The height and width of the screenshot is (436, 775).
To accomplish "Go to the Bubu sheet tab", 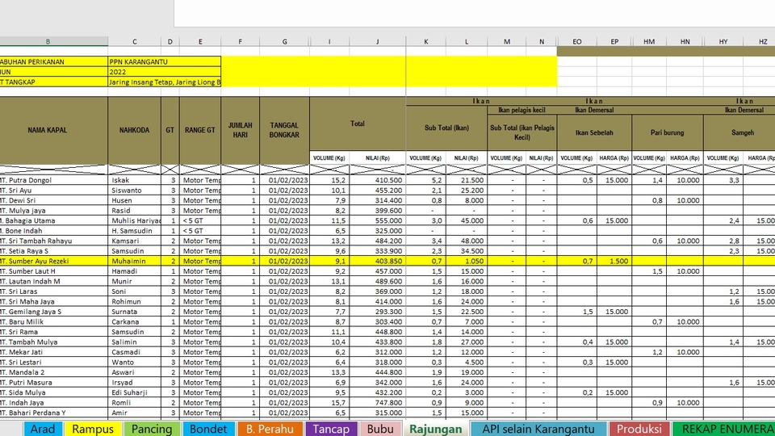I will pos(380,429).
